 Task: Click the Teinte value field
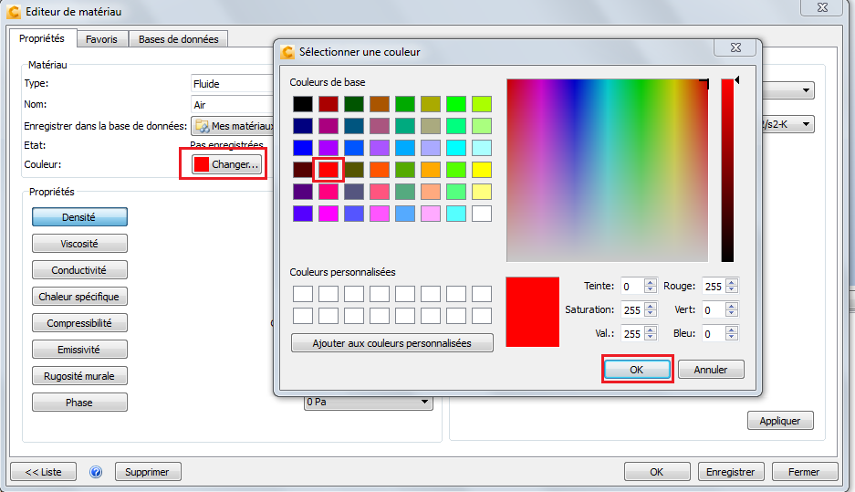click(x=632, y=287)
